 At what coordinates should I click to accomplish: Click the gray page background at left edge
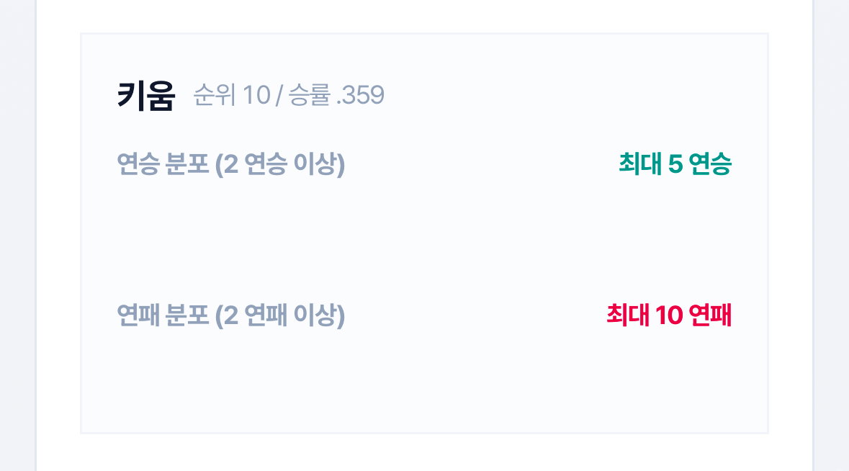click(17, 235)
